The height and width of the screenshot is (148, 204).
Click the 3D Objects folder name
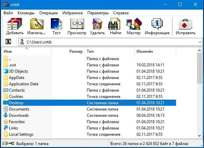tap(18, 71)
